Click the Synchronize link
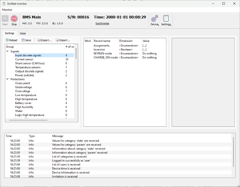Image resolution: width=240 pixels, height=187 pixels. point(102,23)
